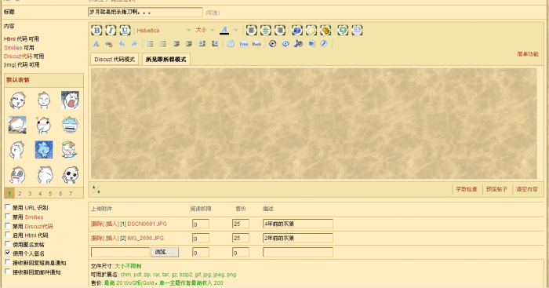Insert a numbered list

[x=151, y=44]
